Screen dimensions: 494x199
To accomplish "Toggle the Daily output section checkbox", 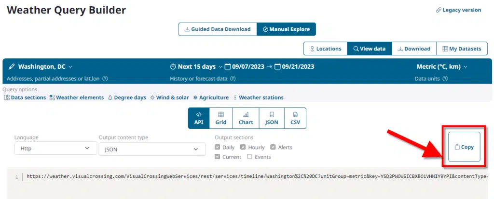I will coord(218,147).
